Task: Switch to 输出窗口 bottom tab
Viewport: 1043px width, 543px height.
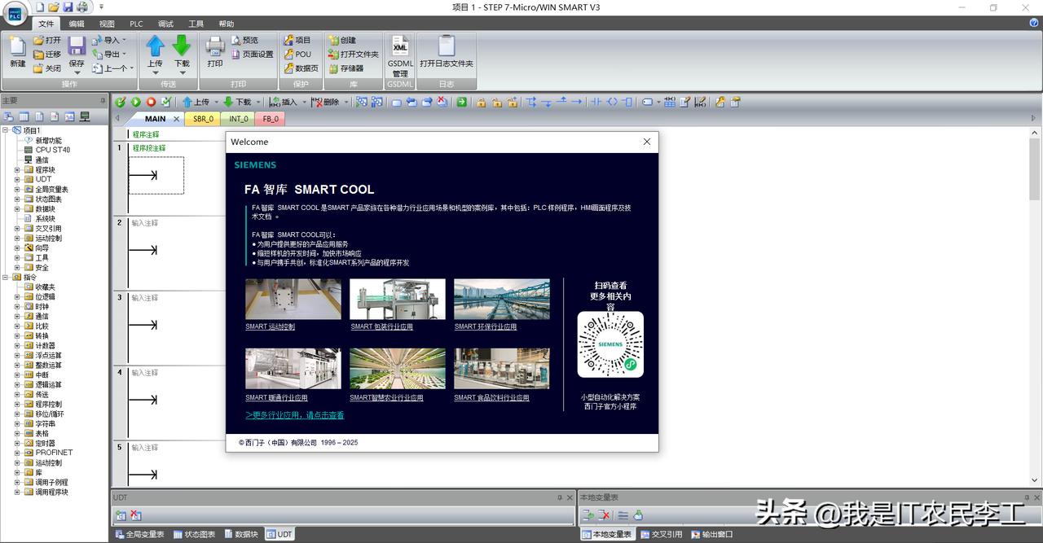Action: click(711, 534)
